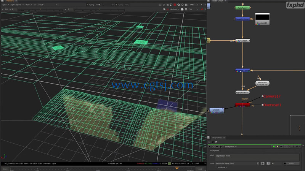Click the StickyNote25 undo arrow icon
Image resolution: width=305 pixels, height=171 pixels.
click(281, 147)
